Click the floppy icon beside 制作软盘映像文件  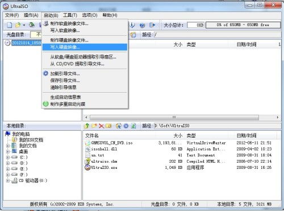pyautogui.click(x=46, y=23)
